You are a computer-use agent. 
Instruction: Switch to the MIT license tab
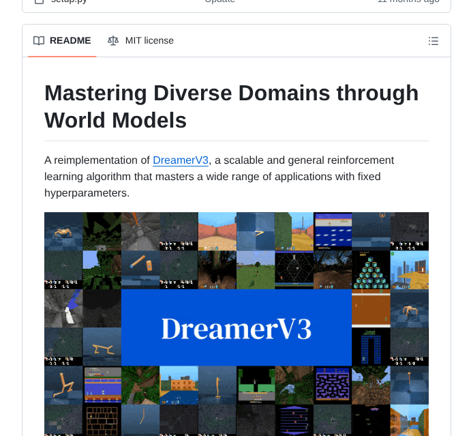click(x=140, y=40)
